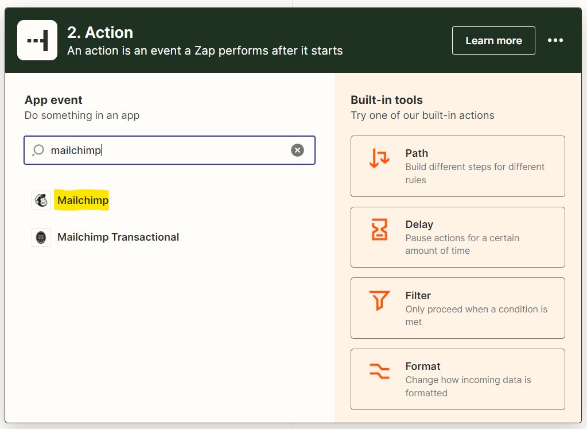Select the Delay built-in tool card
The width and height of the screenshot is (587, 429).
click(x=457, y=237)
